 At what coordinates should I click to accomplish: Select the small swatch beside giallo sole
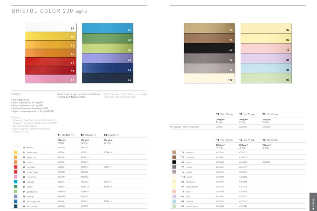click(16, 152)
